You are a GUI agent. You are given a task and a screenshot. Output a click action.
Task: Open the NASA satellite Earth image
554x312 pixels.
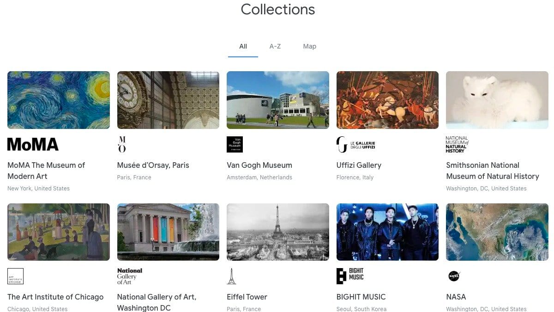[x=497, y=232]
